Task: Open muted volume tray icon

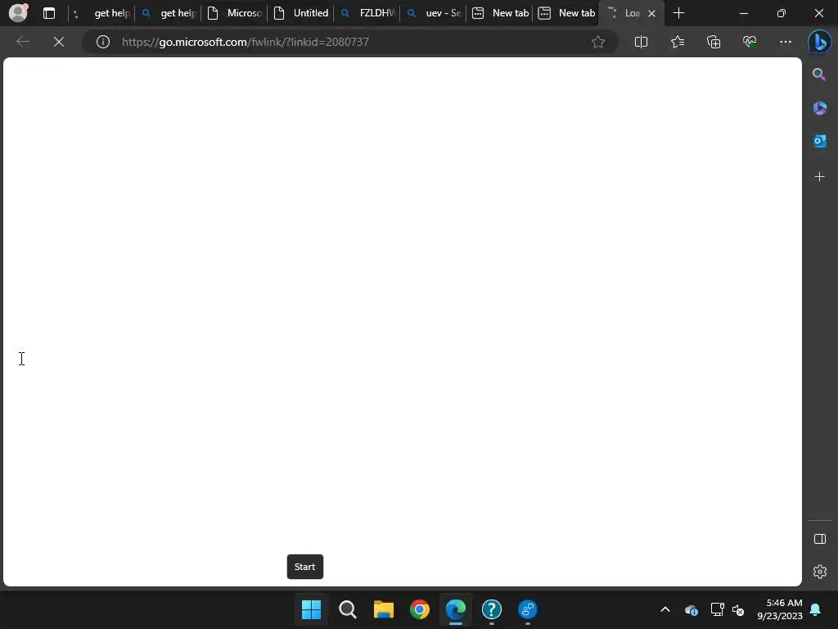Action: 738,609
